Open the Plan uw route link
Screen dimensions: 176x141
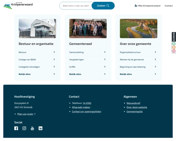coord(25,114)
